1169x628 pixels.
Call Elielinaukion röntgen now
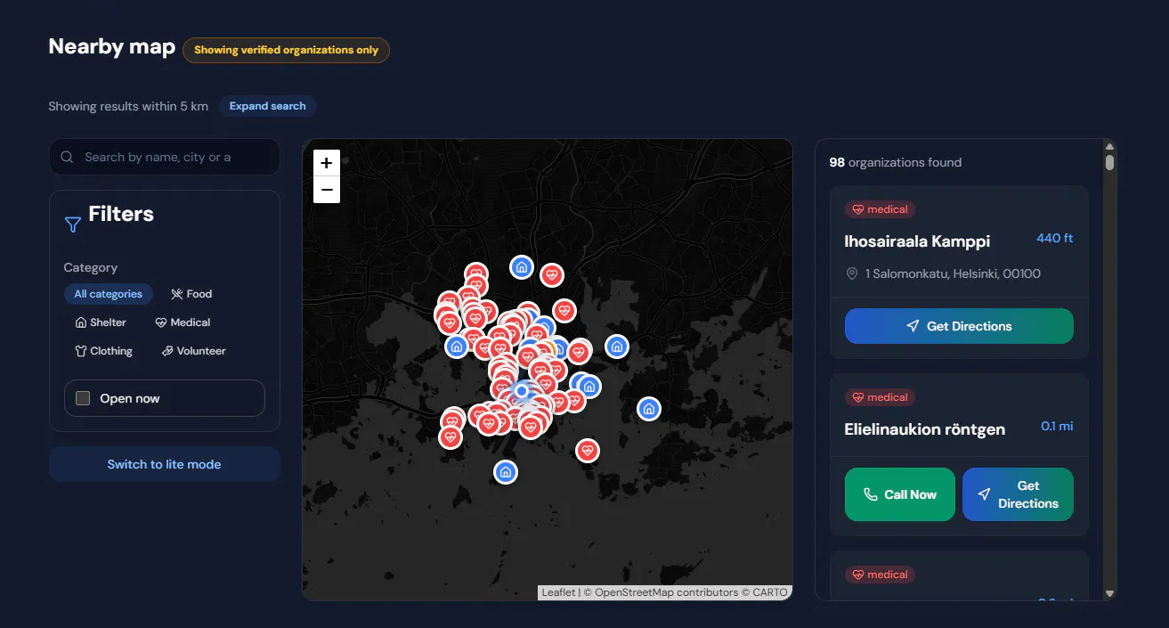900,494
